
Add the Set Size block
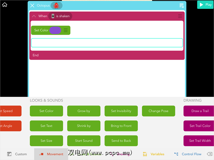(46, 141)
